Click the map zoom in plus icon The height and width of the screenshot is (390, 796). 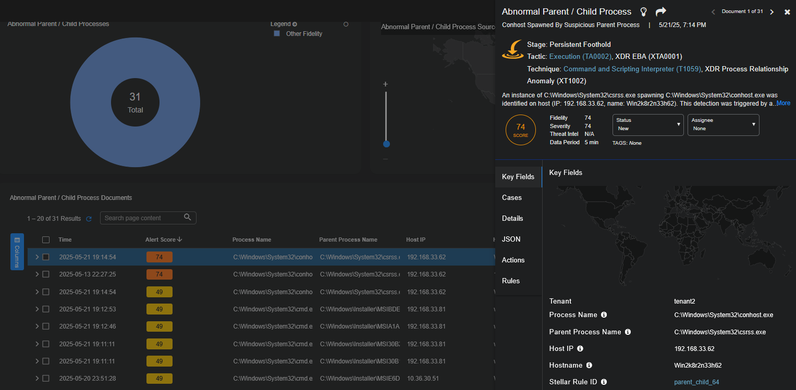click(385, 84)
